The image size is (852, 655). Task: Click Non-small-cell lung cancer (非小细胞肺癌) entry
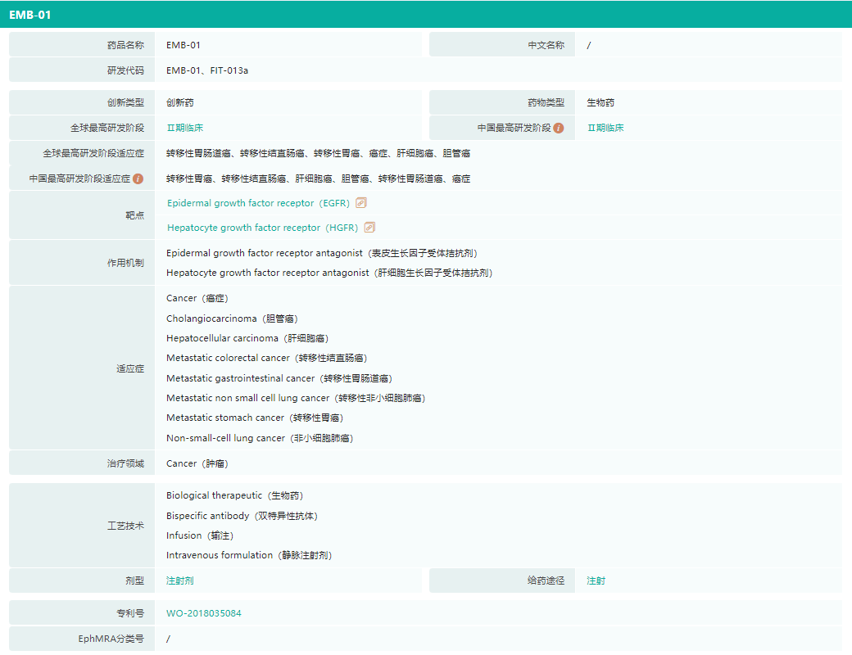259,438
